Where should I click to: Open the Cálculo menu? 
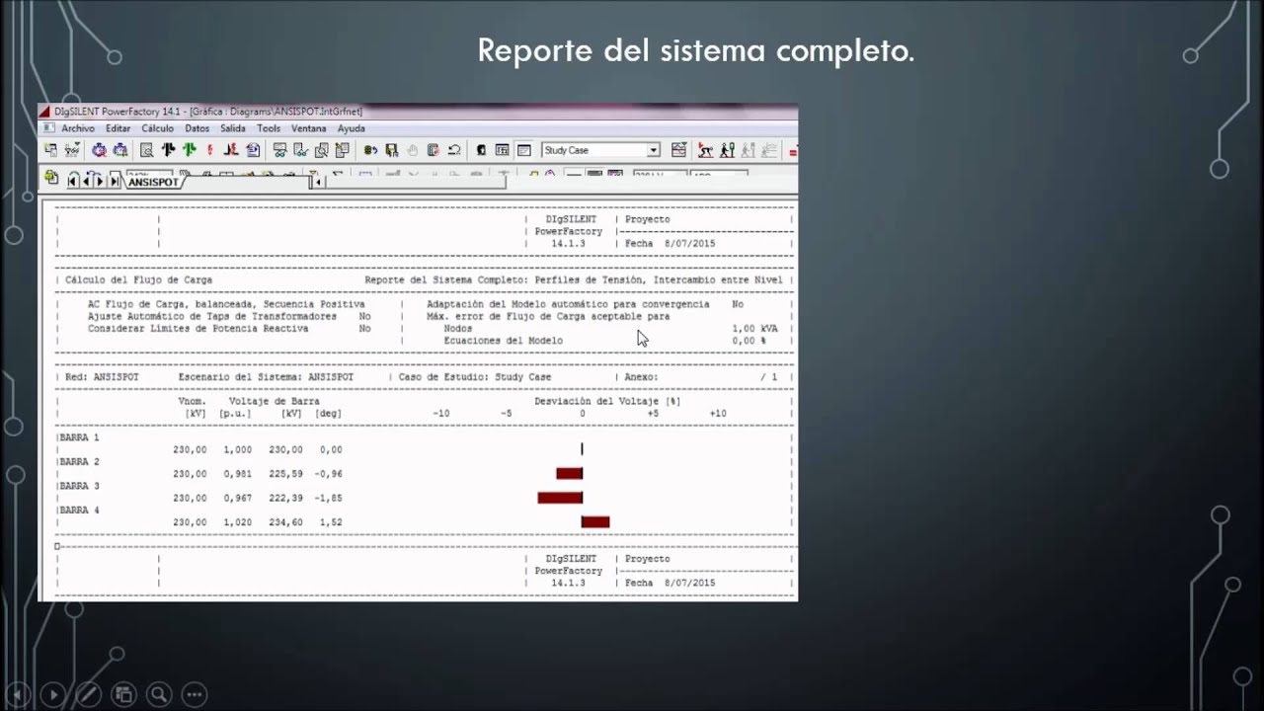(157, 128)
